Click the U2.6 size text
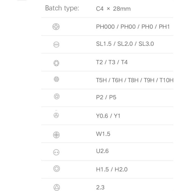 pyautogui.click(x=102, y=151)
